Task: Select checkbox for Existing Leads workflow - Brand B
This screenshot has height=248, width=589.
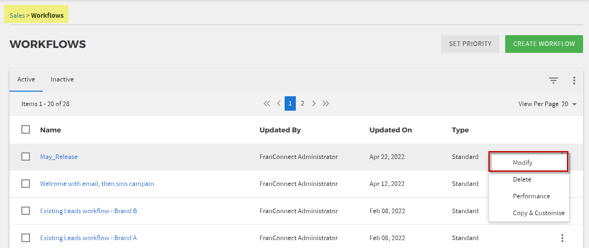Action: click(26, 211)
